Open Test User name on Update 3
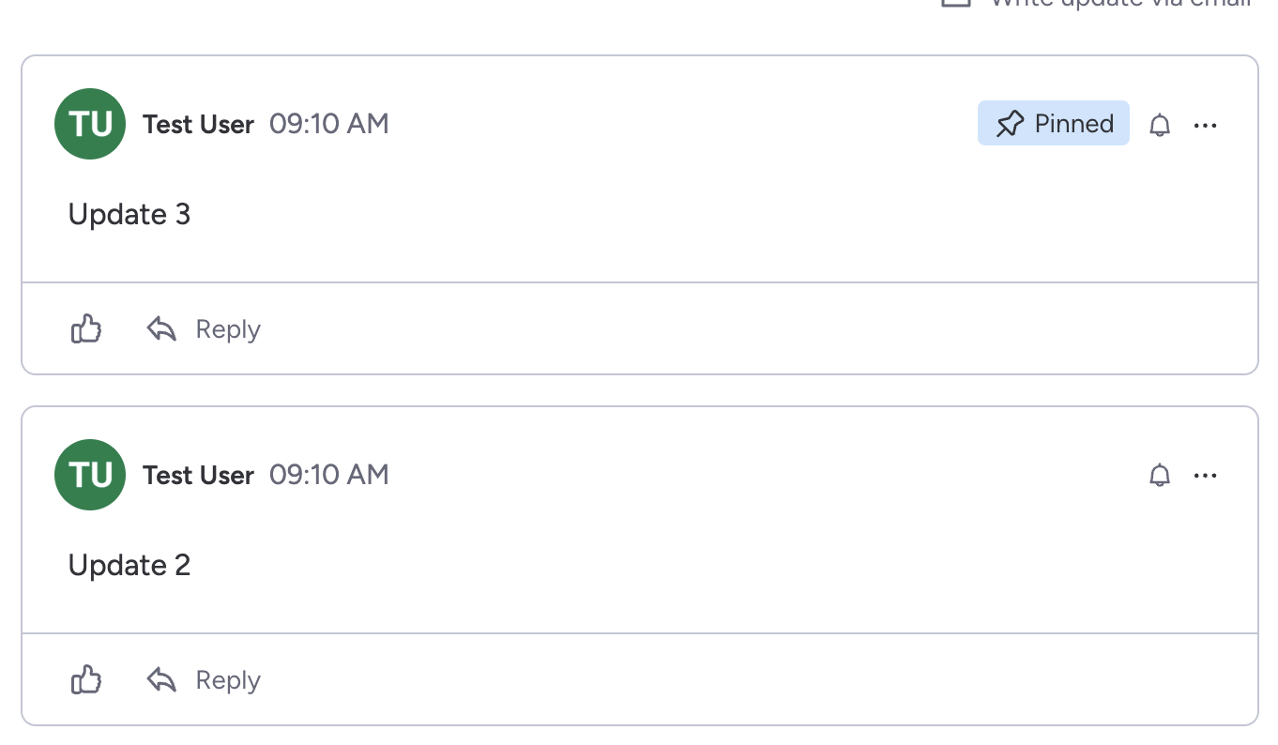The image size is (1278, 745). click(198, 125)
